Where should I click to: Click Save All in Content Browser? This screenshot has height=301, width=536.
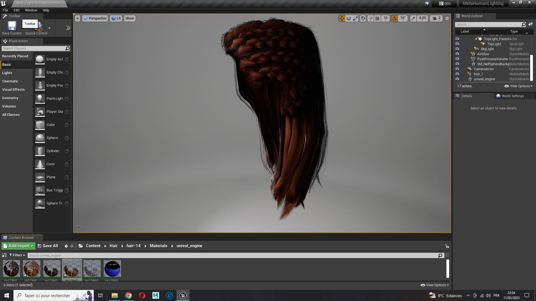[48, 246]
